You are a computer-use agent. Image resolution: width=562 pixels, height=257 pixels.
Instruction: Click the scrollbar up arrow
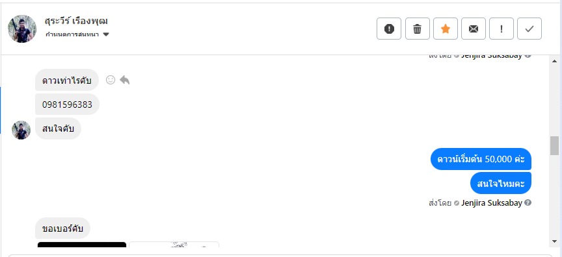coord(554,61)
